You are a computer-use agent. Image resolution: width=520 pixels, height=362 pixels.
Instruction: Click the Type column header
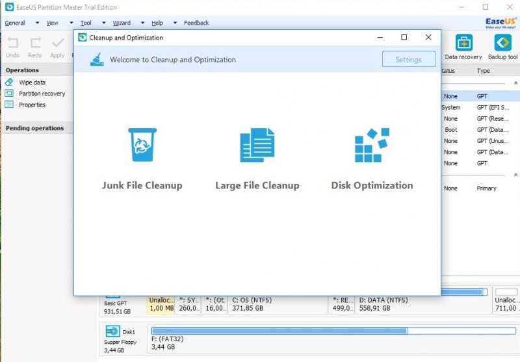click(483, 71)
